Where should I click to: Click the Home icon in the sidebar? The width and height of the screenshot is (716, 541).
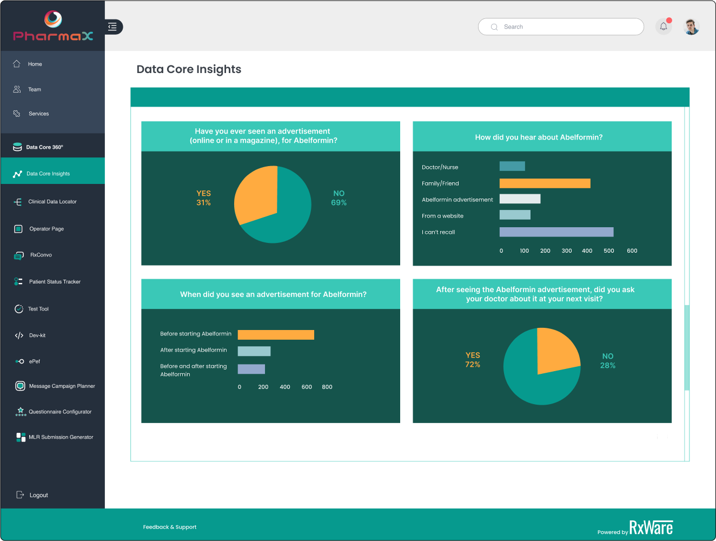tap(17, 64)
